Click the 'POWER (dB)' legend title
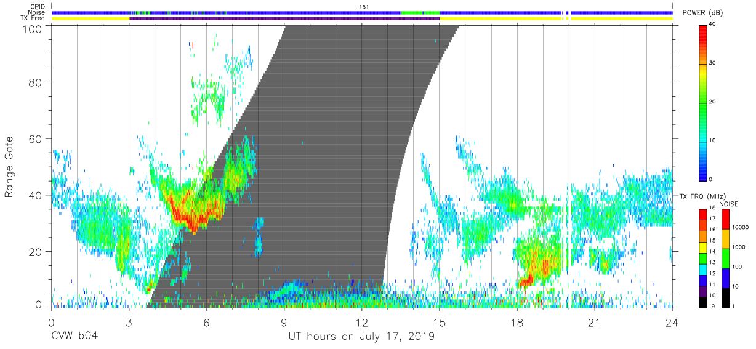The height and width of the screenshot is (349, 756). (x=704, y=14)
